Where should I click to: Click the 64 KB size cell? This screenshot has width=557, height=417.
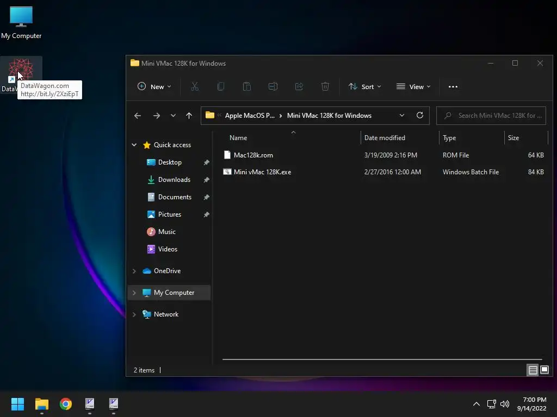536,155
